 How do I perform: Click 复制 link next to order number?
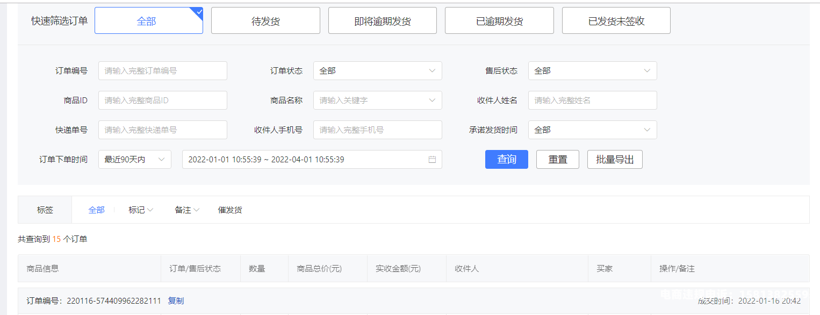click(176, 301)
